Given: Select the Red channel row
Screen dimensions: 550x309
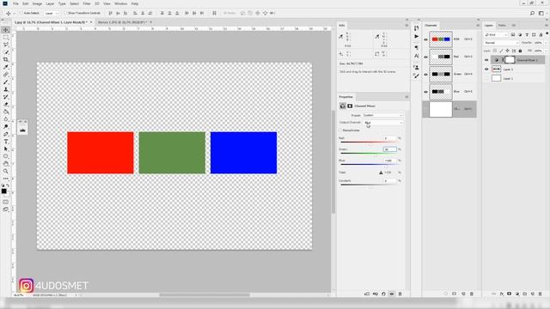Looking at the screenshot, I should 449,57.
